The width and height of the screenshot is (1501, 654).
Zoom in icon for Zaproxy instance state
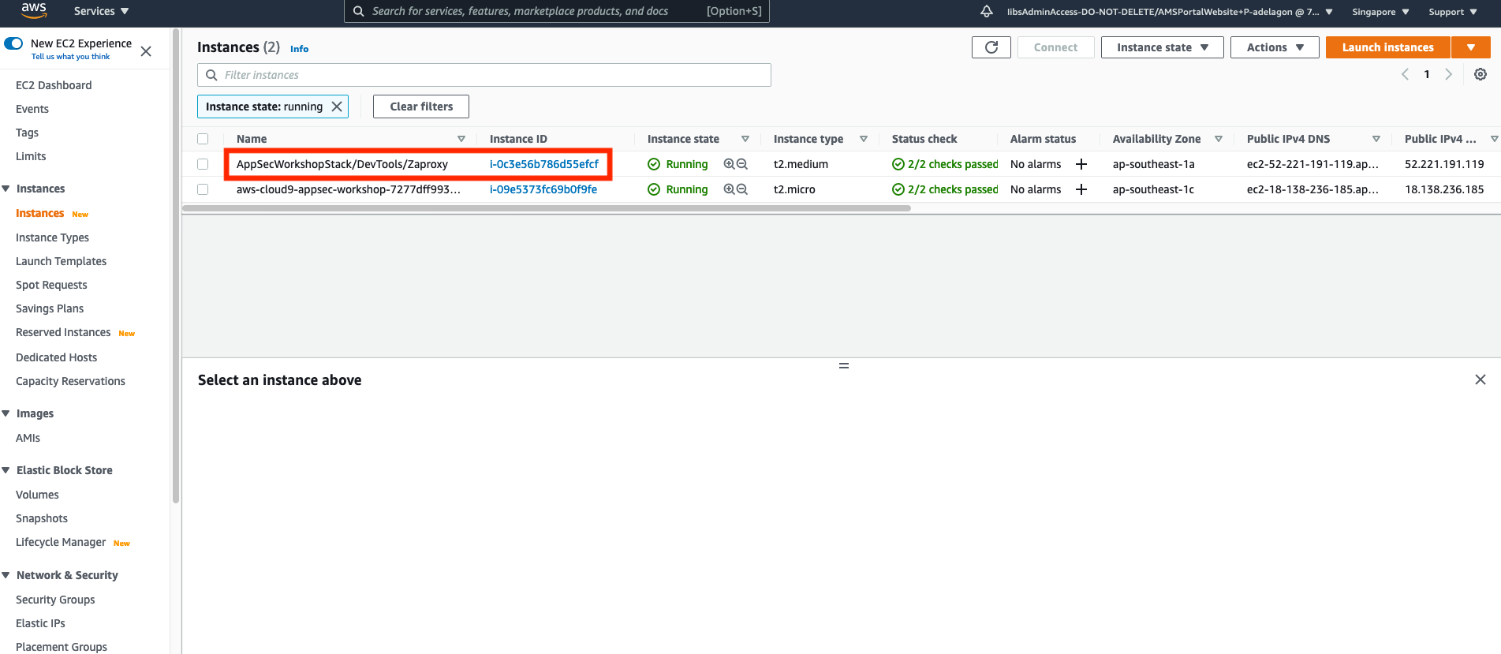tap(730, 164)
